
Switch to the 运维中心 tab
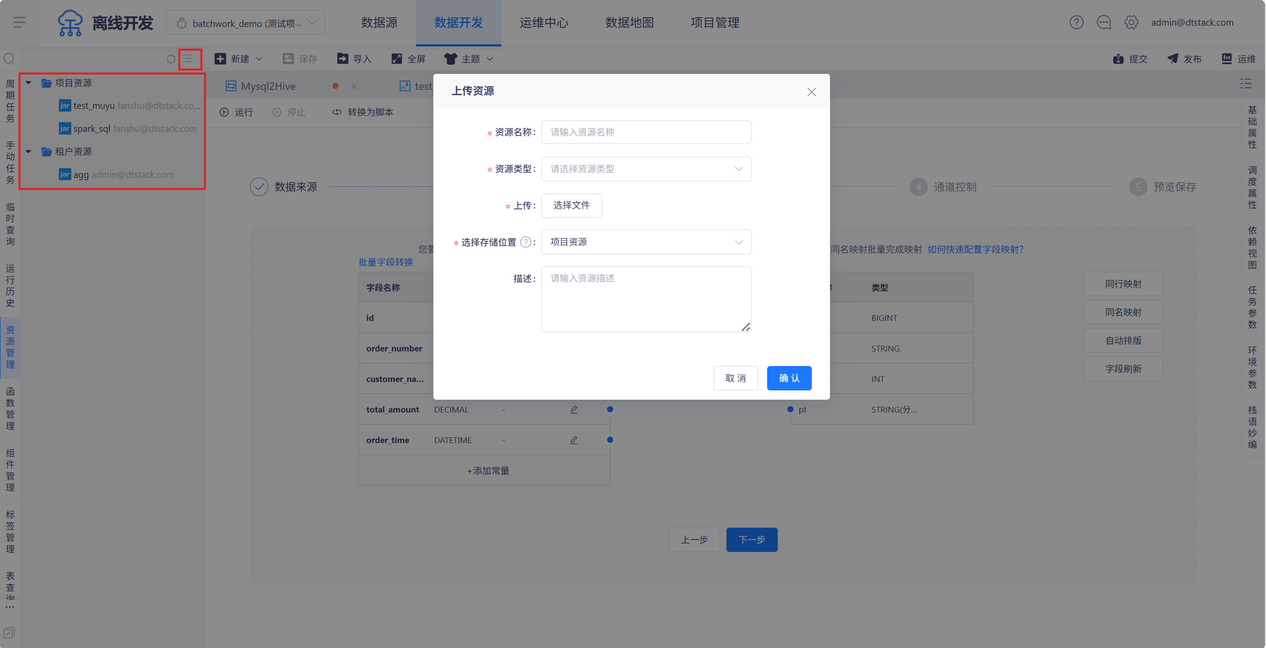point(544,23)
